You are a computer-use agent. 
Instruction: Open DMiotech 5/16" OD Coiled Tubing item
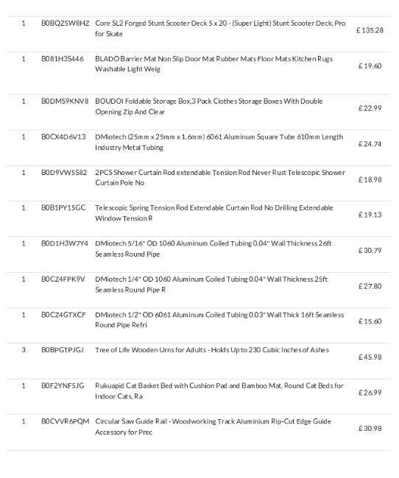coord(213,249)
